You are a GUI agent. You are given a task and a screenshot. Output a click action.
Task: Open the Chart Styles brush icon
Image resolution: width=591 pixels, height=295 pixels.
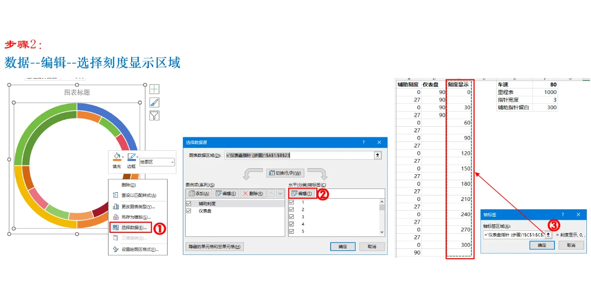[x=154, y=102]
